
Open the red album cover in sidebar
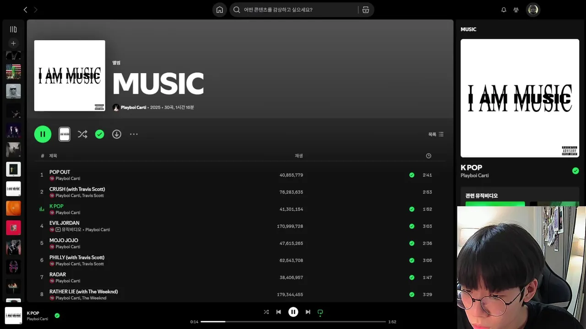click(x=13, y=228)
